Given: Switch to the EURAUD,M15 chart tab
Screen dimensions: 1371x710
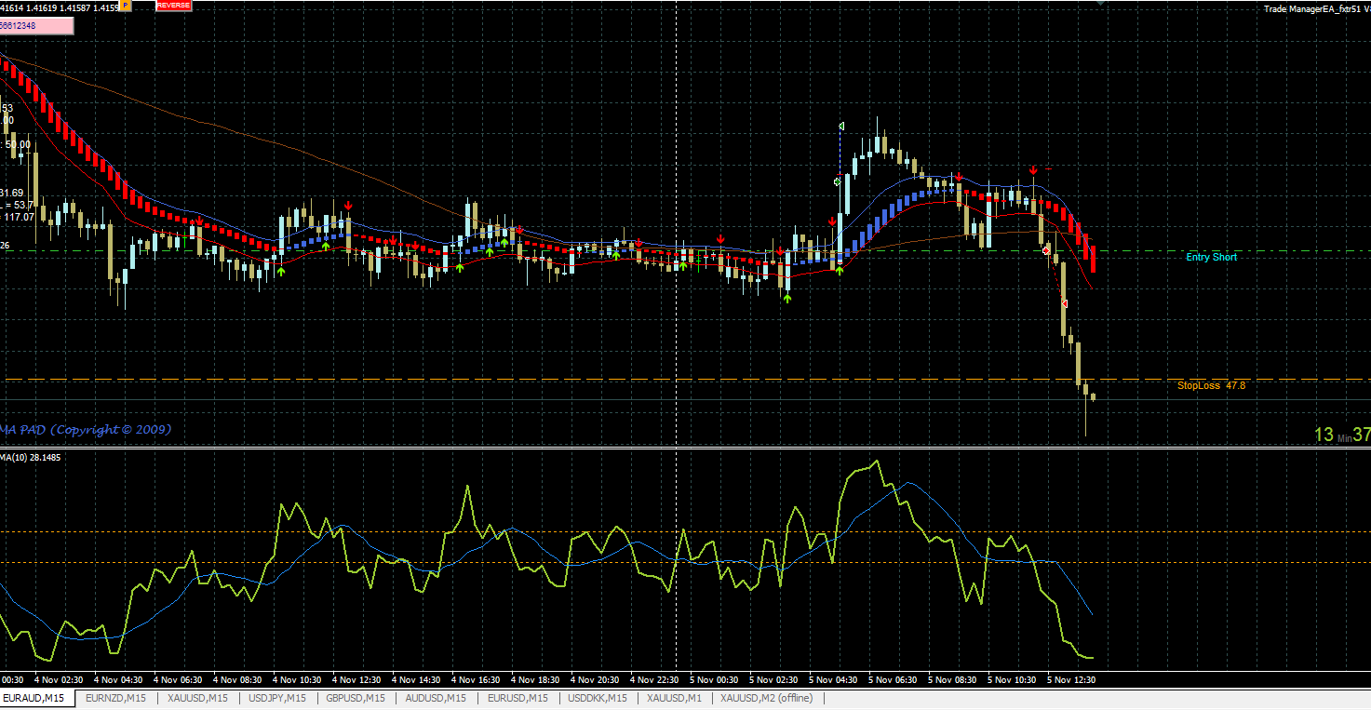Looking at the screenshot, I should tap(35, 698).
